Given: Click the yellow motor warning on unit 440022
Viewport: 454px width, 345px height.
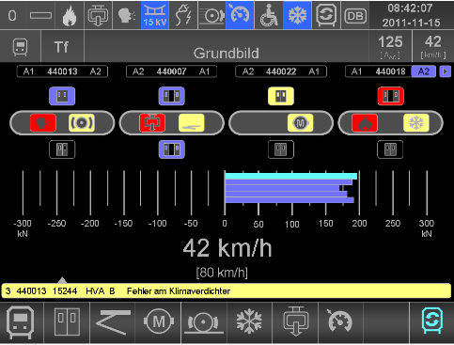Looking at the screenshot, I should pos(300,123).
